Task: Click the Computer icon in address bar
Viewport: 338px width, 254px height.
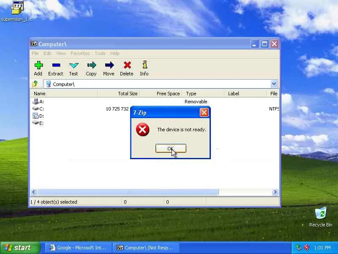Action: (49, 84)
